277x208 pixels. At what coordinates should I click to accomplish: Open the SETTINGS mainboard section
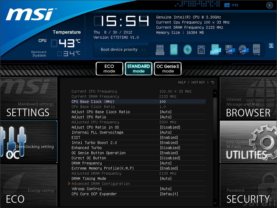29,98
